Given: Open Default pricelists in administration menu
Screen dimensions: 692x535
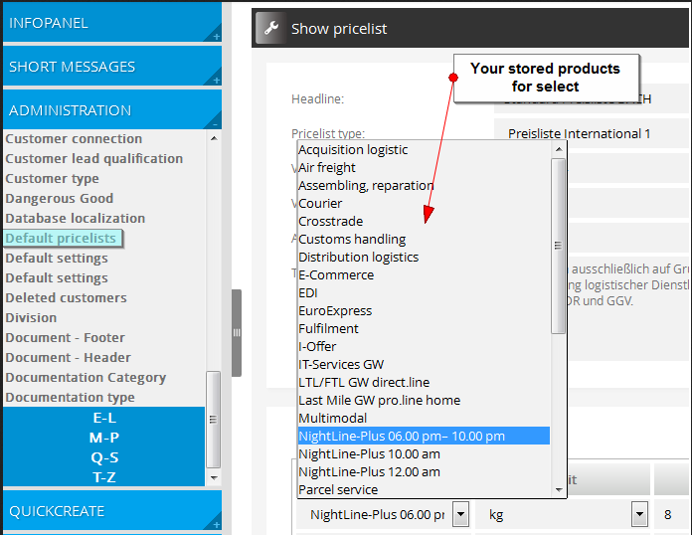Looking at the screenshot, I should 61,239.
